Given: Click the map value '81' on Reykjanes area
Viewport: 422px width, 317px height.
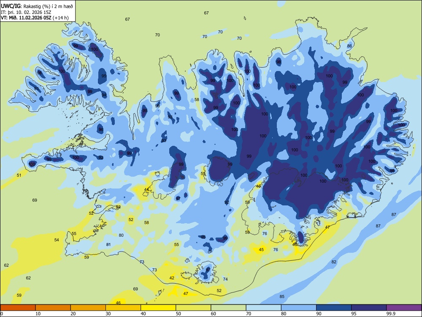Looking at the screenshot, I should tap(108, 244).
